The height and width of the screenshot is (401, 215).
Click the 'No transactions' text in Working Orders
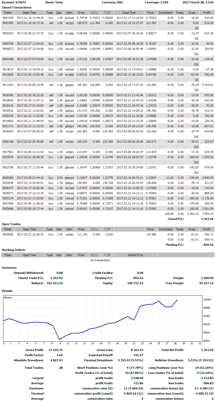coord(100,260)
